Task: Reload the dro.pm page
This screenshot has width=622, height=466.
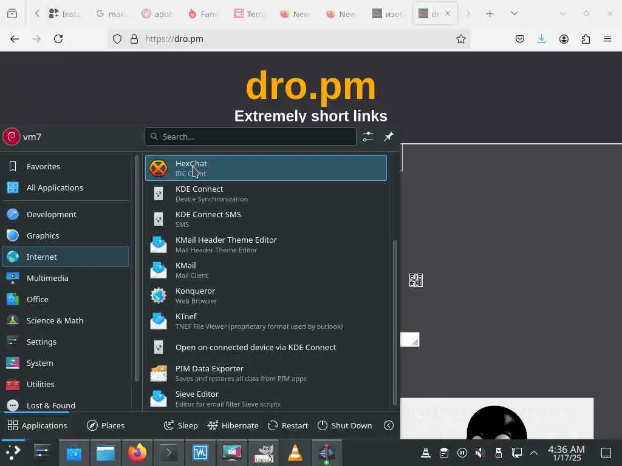Action: 58,39
